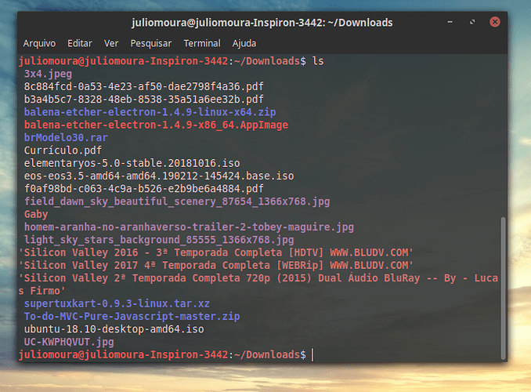Click ubuntu-18.10-desktop-amd64.iso

(114, 329)
